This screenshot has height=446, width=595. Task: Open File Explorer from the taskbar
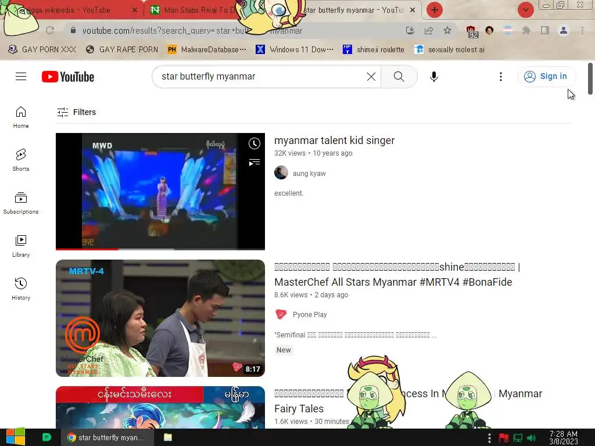(168, 437)
